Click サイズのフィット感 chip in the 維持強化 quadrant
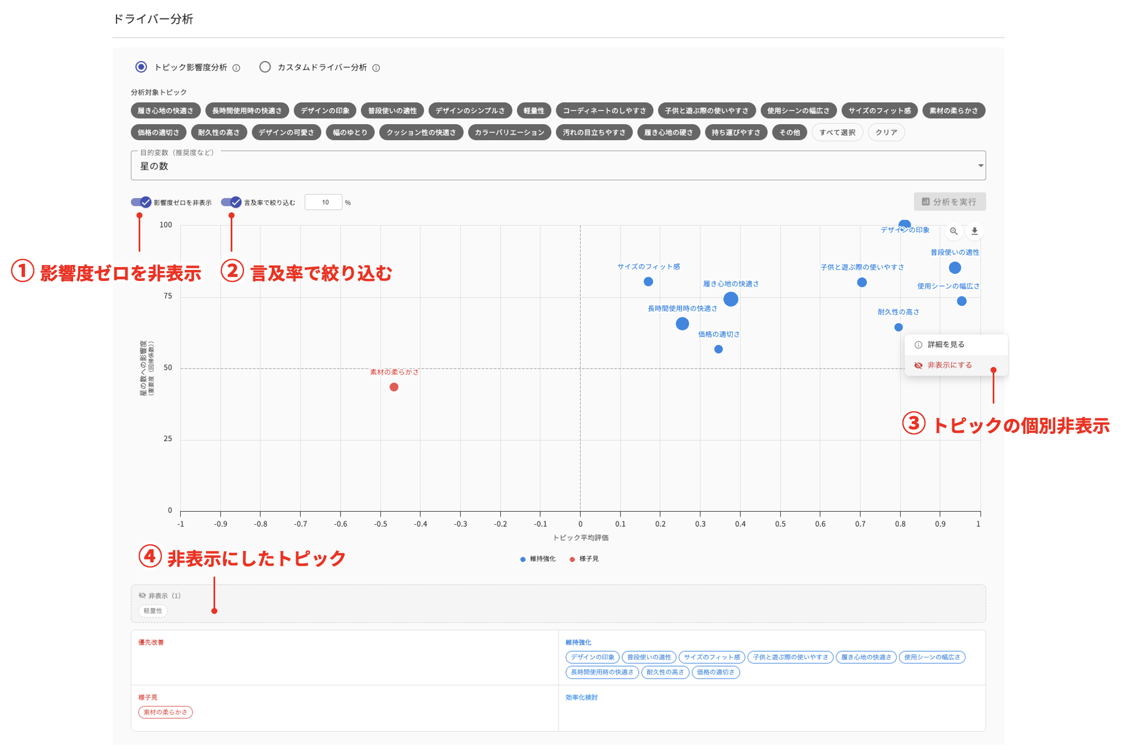The width and height of the screenshot is (1128, 756). point(712,657)
